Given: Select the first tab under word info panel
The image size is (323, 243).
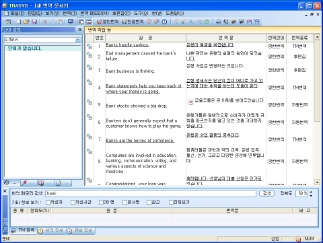Looking at the screenshot, I should (11, 183).
